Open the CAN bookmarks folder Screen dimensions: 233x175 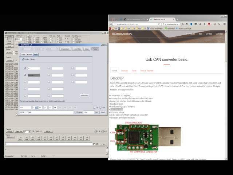(x=128, y=28)
